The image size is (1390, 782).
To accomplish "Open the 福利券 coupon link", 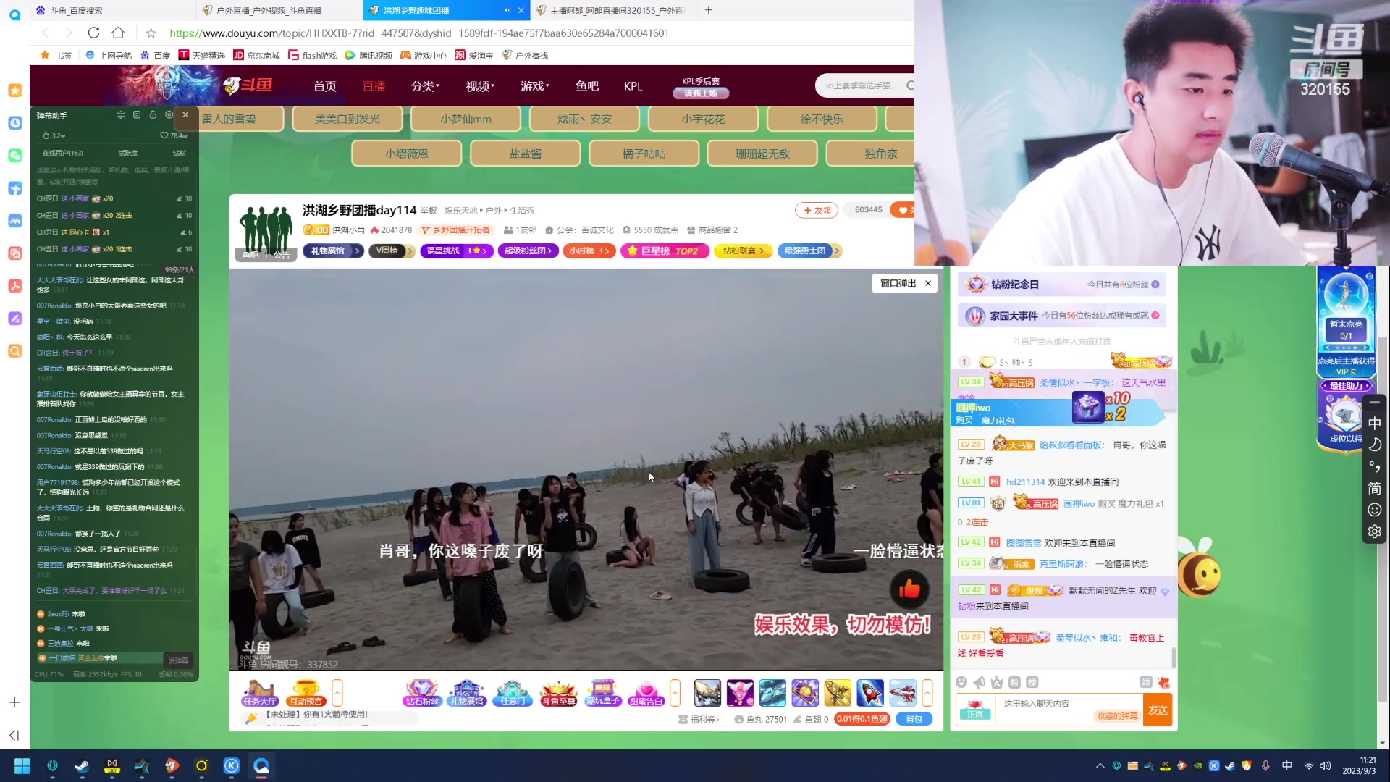I will click(699, 719).
